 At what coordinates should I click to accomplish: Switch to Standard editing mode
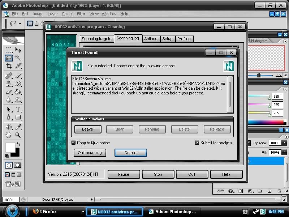coord(8,165)
